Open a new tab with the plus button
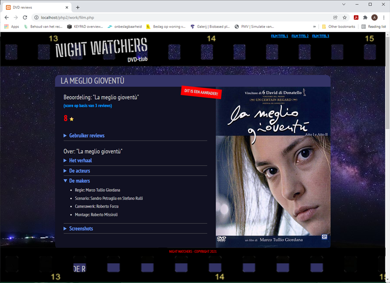This screenshot has width=390, height=283. [78, 7]
